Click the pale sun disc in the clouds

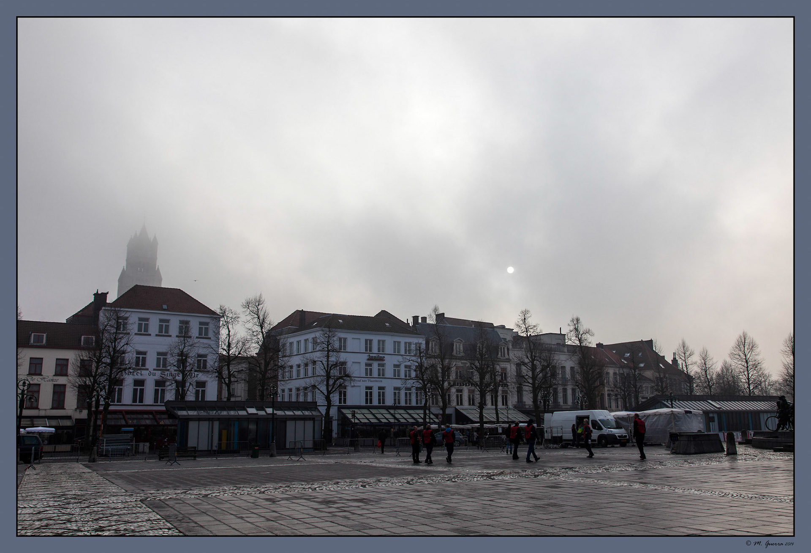point(510,270)
